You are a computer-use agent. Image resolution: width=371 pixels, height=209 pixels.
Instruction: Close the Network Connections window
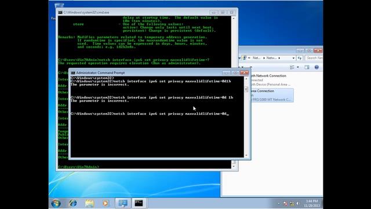tap(318, 51)
